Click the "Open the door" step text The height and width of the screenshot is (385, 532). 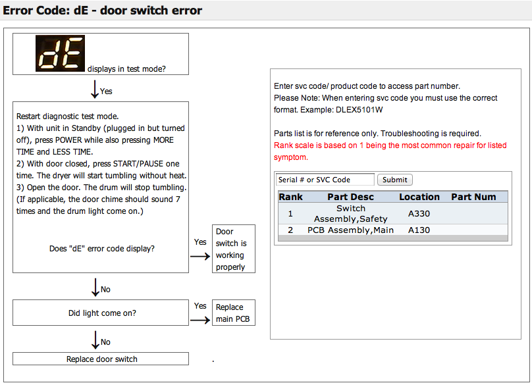click(101, 199)
